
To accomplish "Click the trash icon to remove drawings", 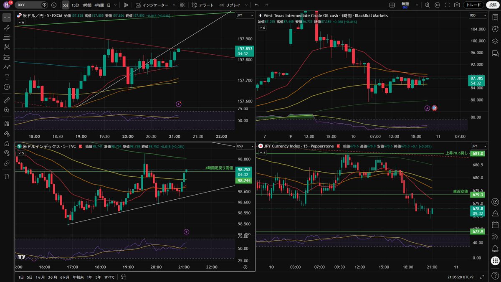I will click(7, 177).
